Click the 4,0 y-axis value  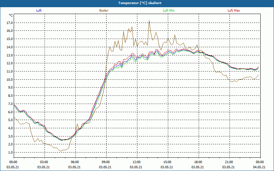tap(11, 128)
